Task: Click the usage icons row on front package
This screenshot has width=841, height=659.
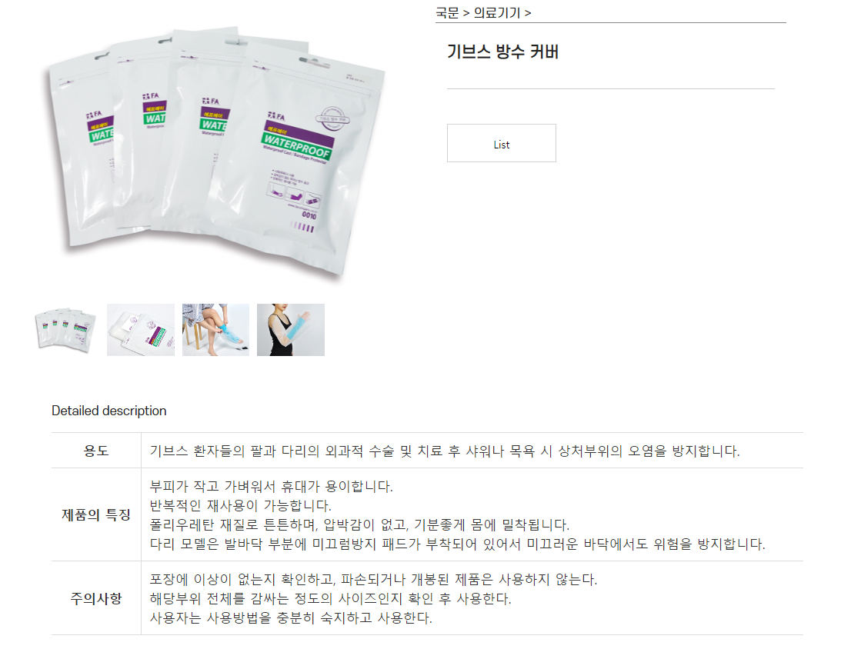Action: 294,194
